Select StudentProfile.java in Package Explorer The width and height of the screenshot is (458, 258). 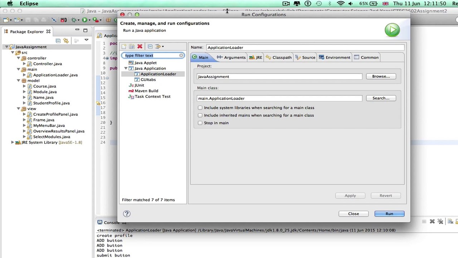tap(48, 103)
